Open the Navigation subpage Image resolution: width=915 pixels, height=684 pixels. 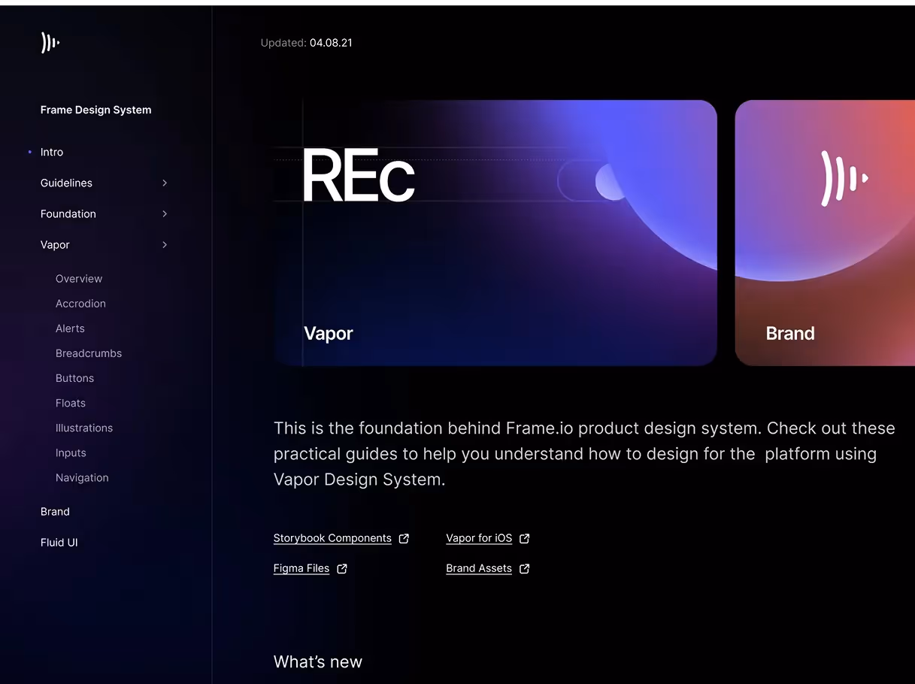[x=82, y=477]
